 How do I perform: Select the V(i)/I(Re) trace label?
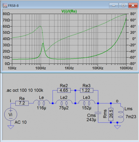point(69,11)
